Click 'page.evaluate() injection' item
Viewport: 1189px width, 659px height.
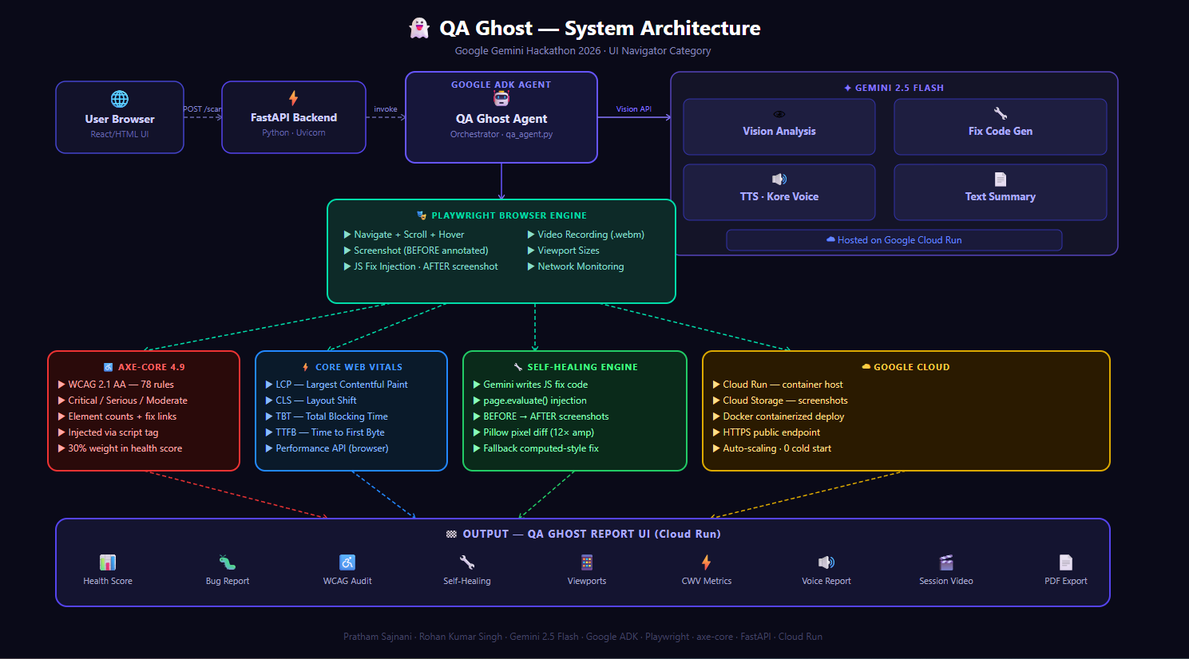(x=530, y=401)
